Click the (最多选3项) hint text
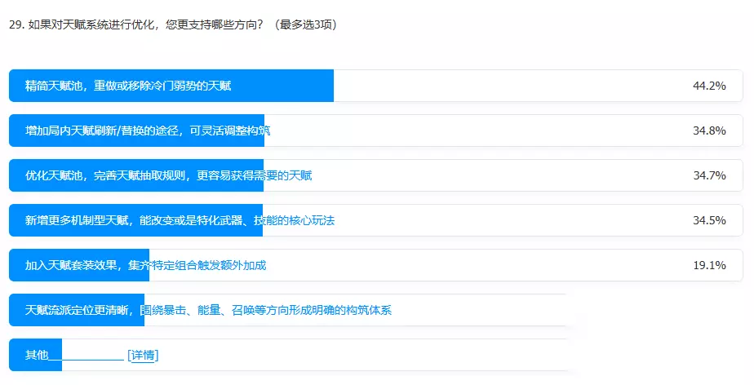 pos(305,24)
